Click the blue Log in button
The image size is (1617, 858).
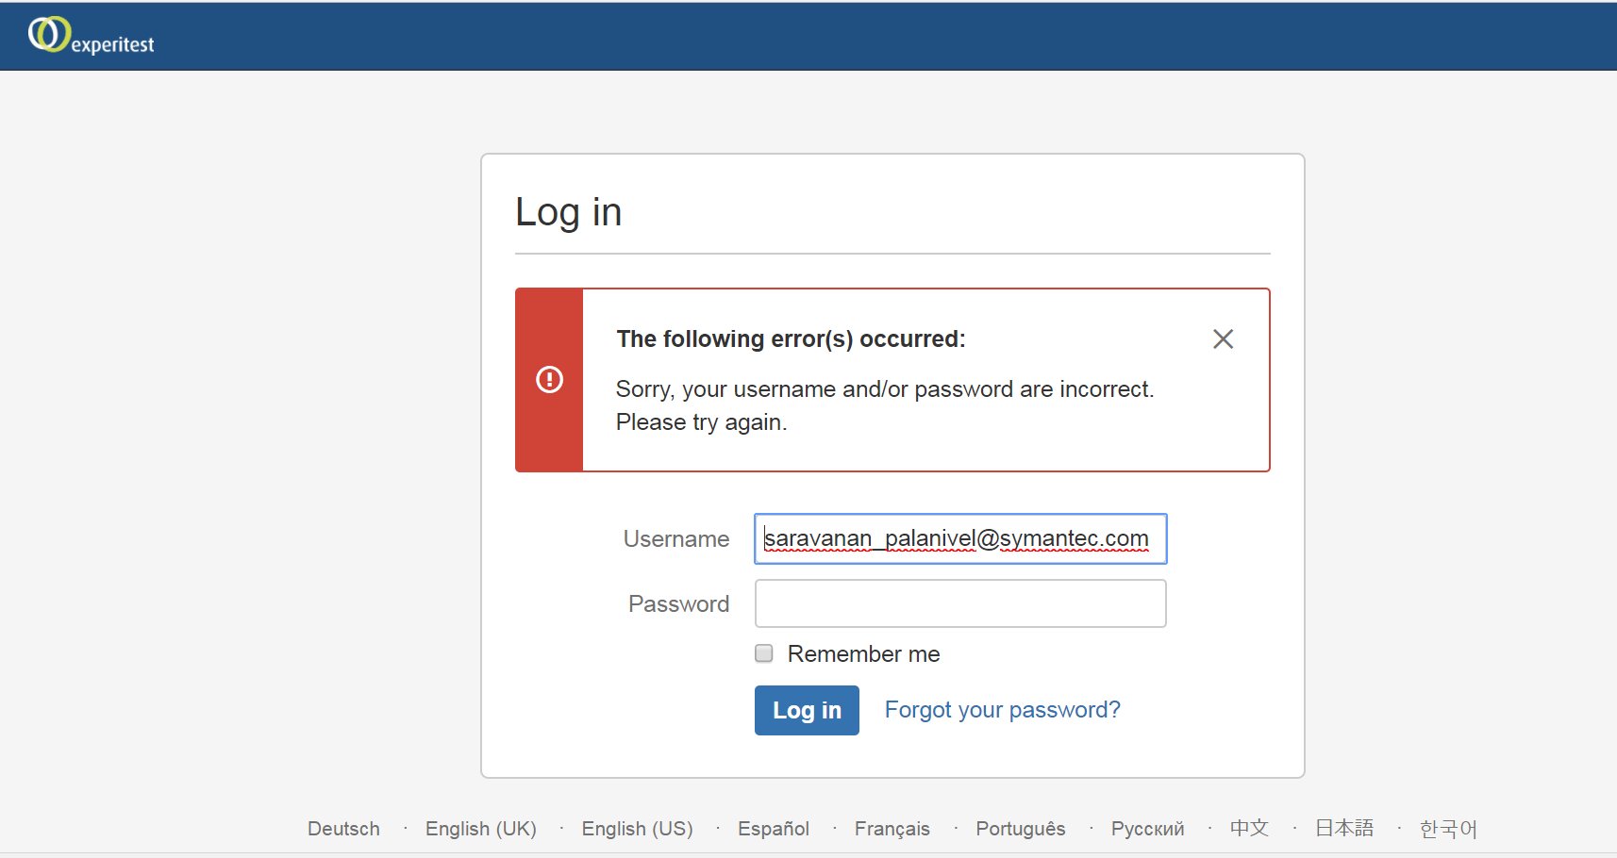point(807,710)
